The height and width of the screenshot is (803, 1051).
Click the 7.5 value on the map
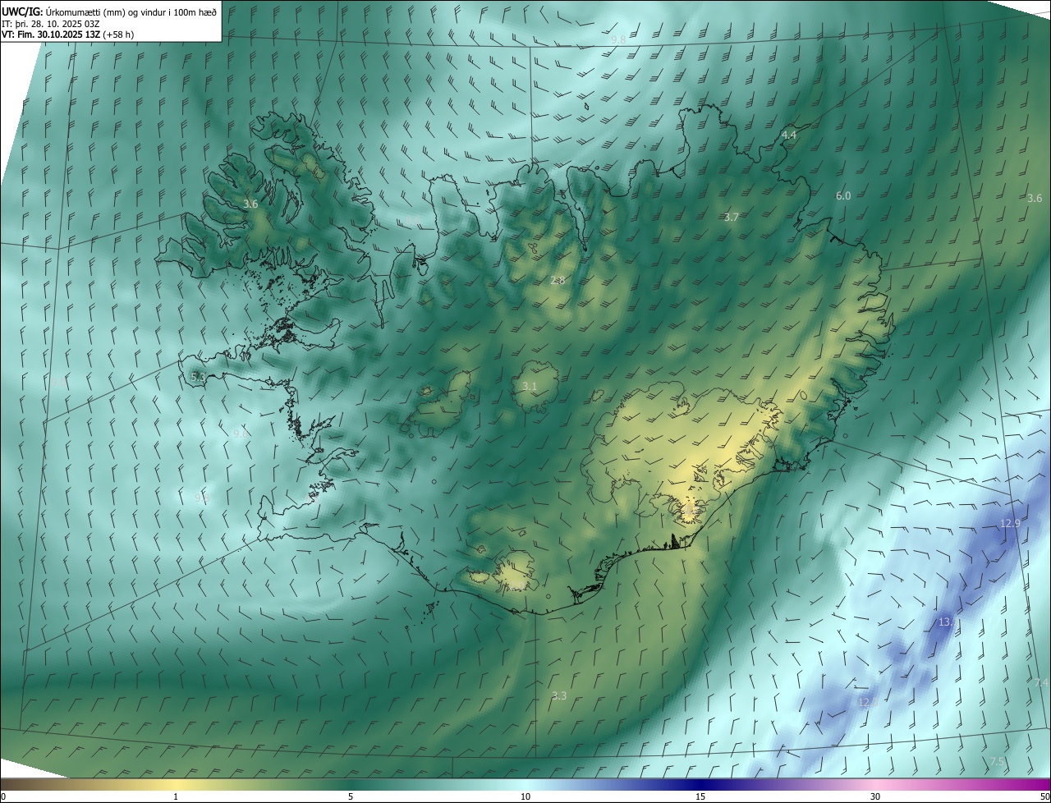point(997,761)
